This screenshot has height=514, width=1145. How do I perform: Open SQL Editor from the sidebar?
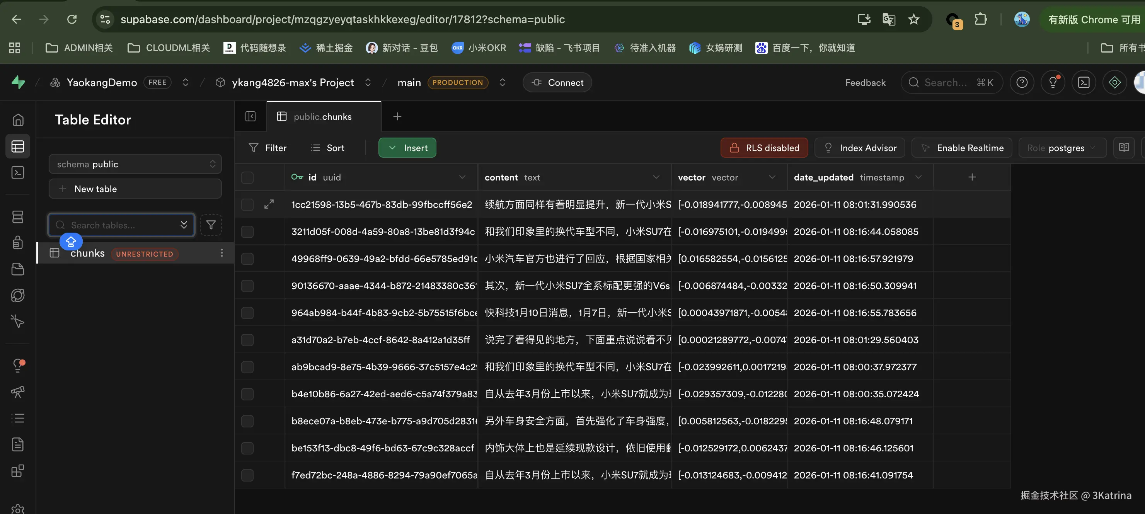18,172
